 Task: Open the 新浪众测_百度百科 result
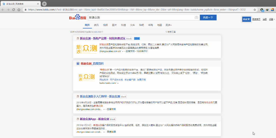[92, 63]
